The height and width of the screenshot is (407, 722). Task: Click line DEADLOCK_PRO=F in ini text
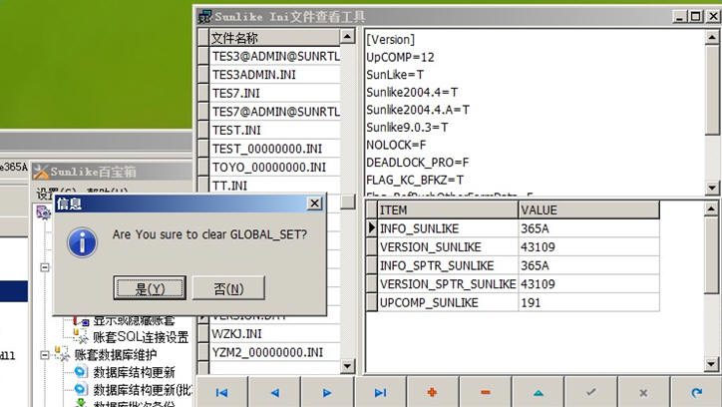pyautogui.click(x=417, y=162)
